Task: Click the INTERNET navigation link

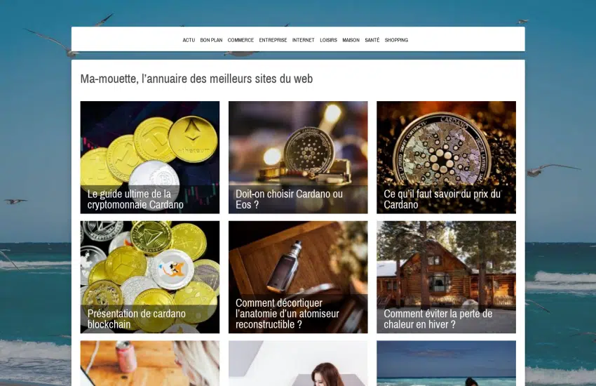Action: click(304, 40)
